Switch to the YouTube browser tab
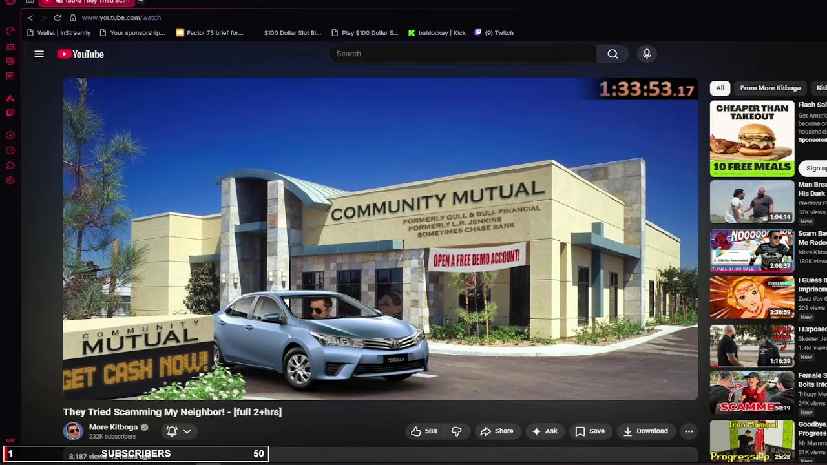This screenshot has width=827, height=465. pyautogui.click(x=87, y=2)
